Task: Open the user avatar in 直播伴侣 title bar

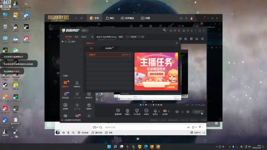Action: coord(164,30)
